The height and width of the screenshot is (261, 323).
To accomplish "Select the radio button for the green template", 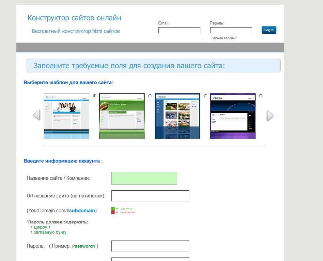I will 150,96.
